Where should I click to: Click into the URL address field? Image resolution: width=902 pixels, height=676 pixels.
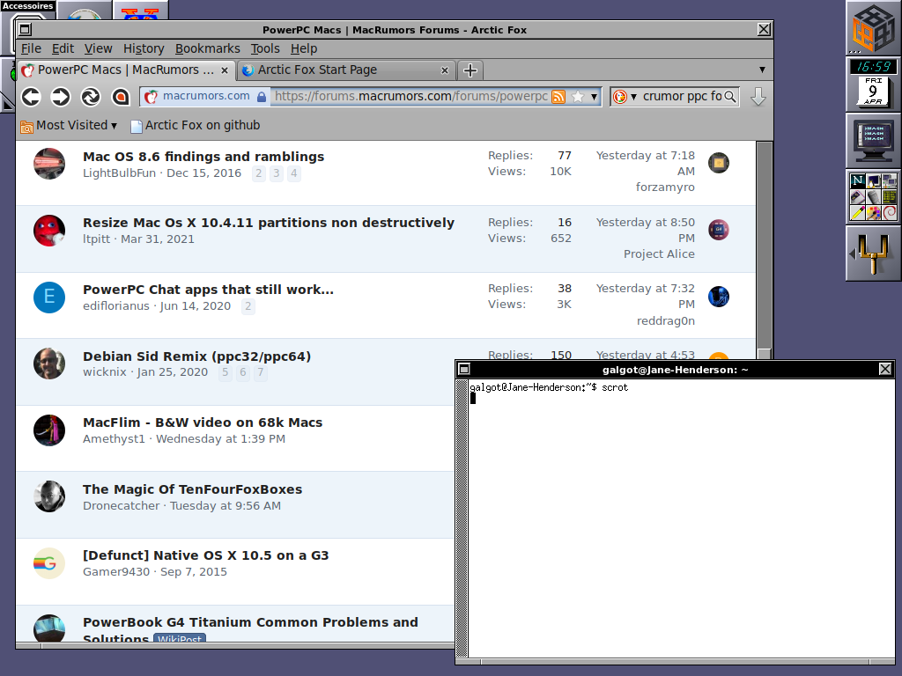pyautogui.click(x=410, y=97)
